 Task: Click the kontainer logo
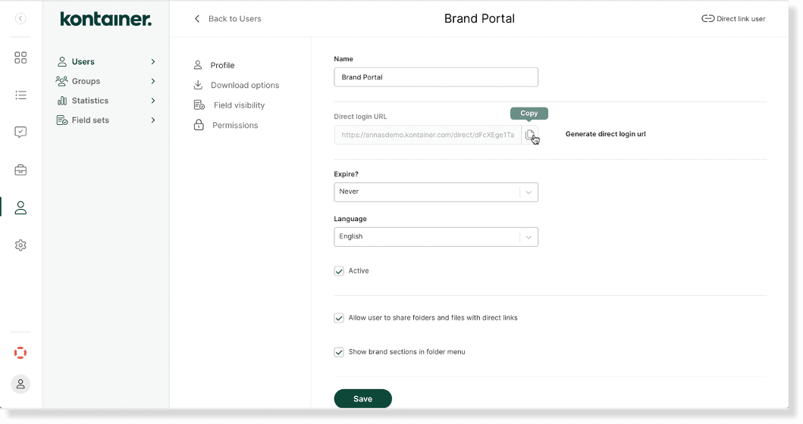point(106,19)
